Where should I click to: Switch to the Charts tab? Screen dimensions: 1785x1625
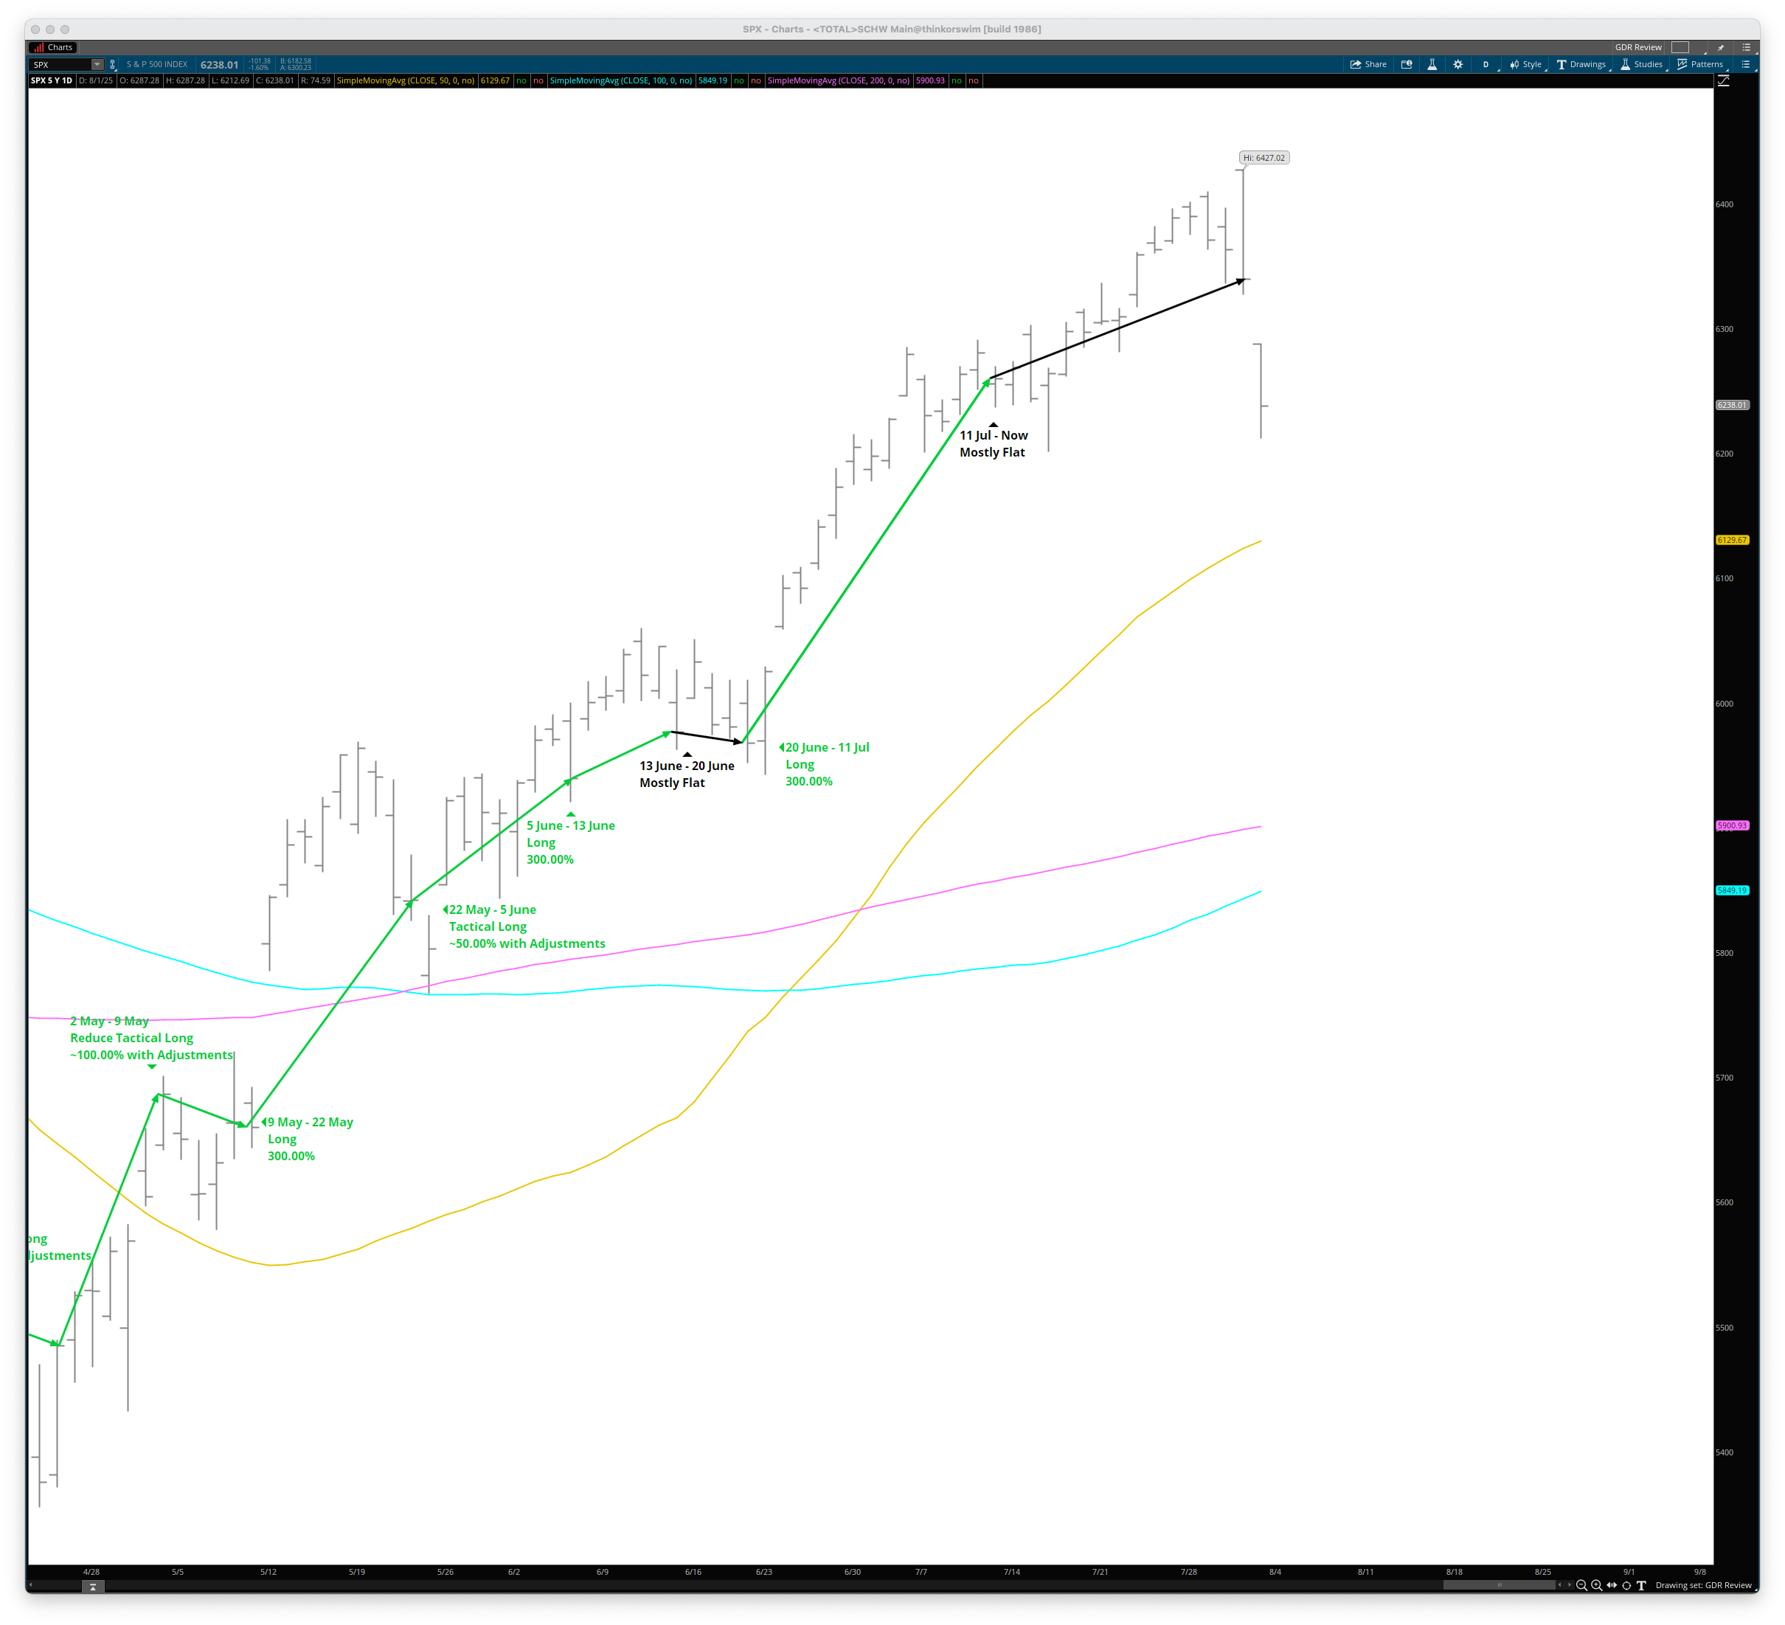(53, 48)
